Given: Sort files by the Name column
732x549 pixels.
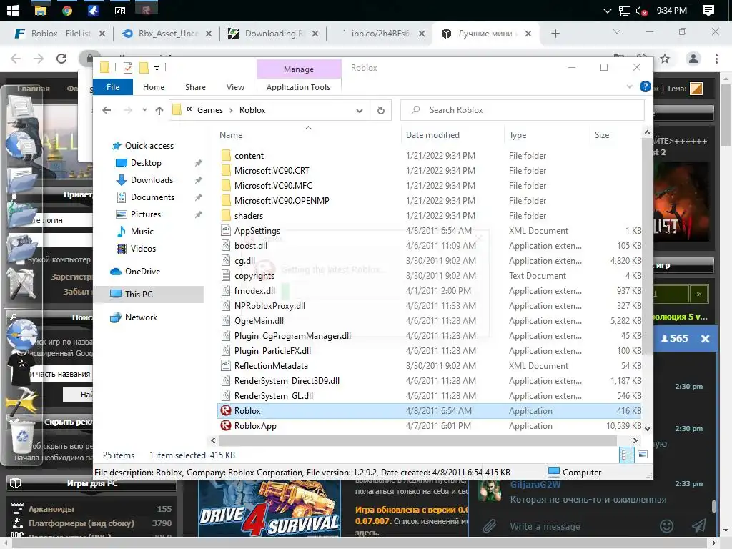Looking at the screenshot, I should [231, 135].
